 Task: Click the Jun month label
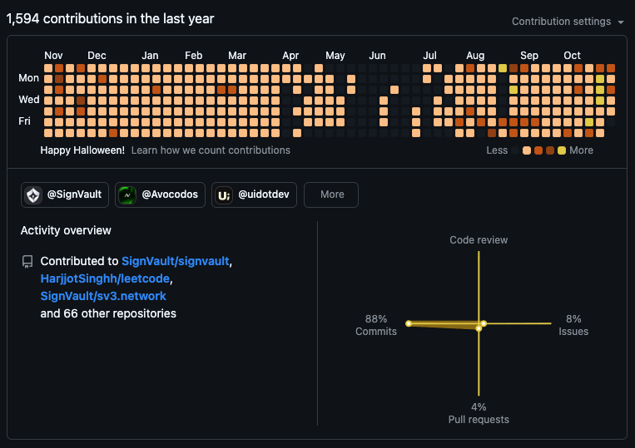(x=377, y=56)
